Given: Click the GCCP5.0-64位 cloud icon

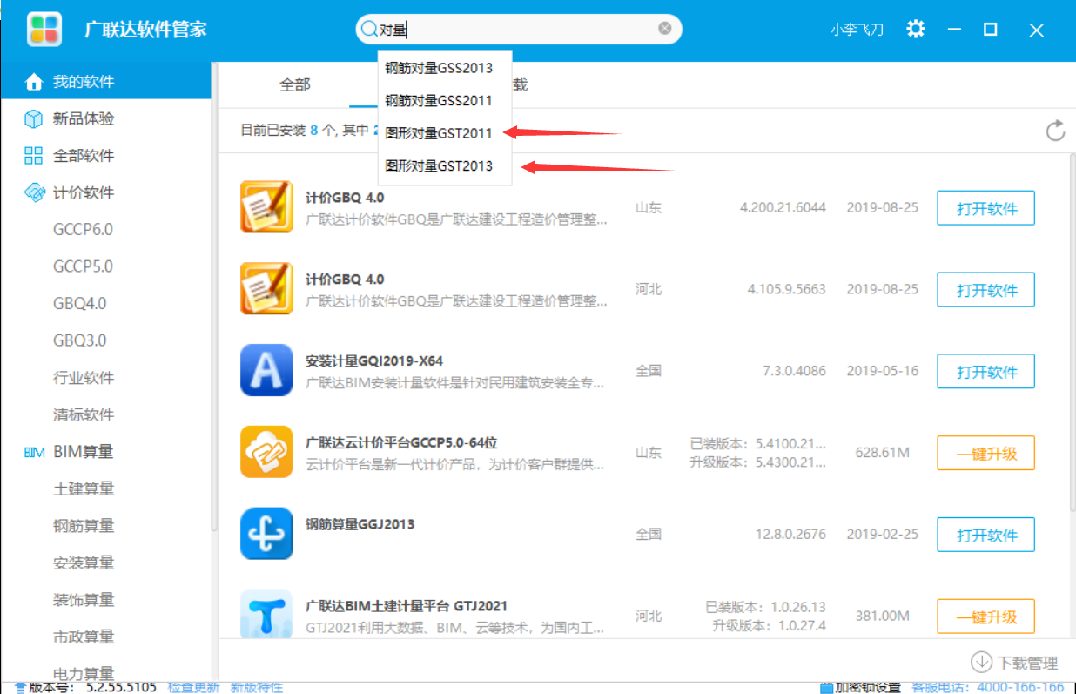Looking at the screenshot, I should (266, 452).
